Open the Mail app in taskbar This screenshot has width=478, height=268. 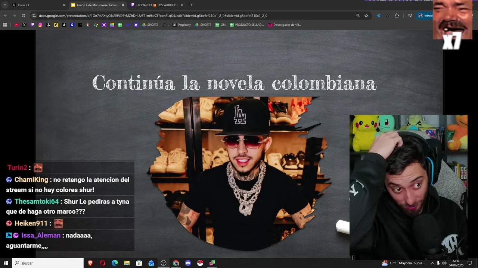[x=151, y=263]
